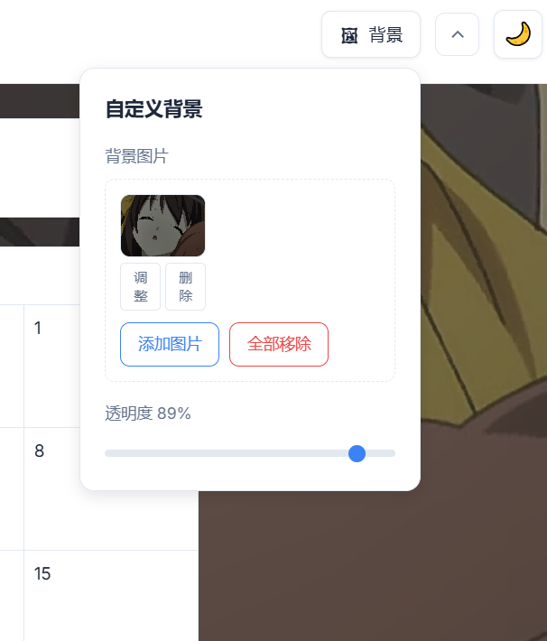Viewport: 547px width, 641px height.
Task: Click the picture frame icon on 背景 button
Action: (349, 35)
